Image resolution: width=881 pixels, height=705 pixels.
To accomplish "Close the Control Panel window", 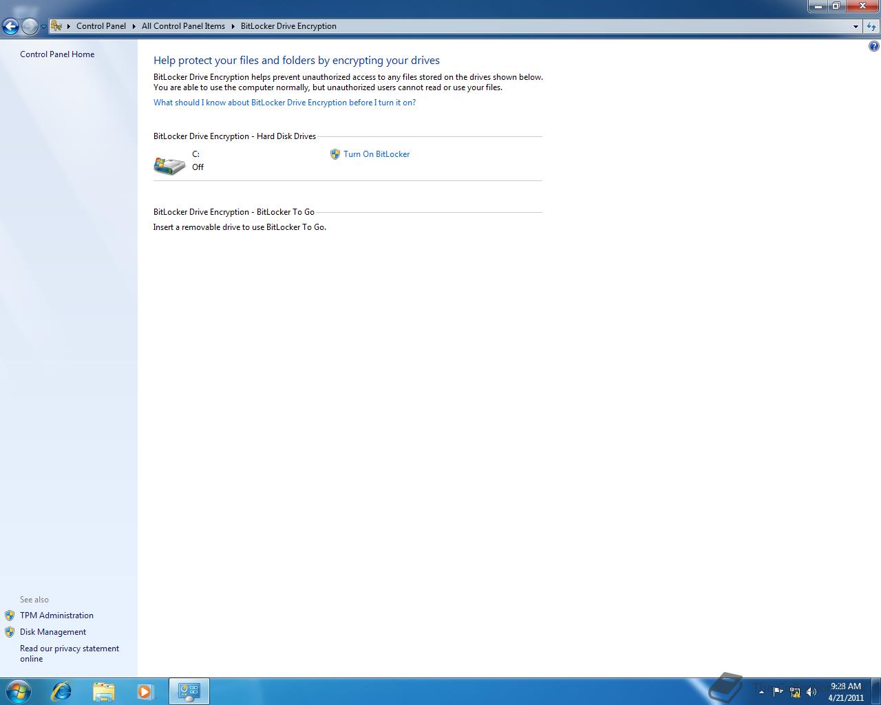I will (x=862, y=6).
